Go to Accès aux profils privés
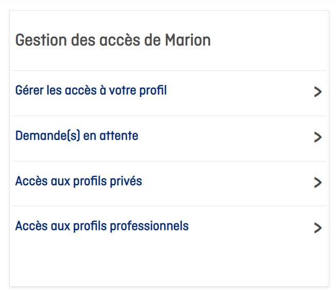Screen dimensions: 336x296 (78, 182)
